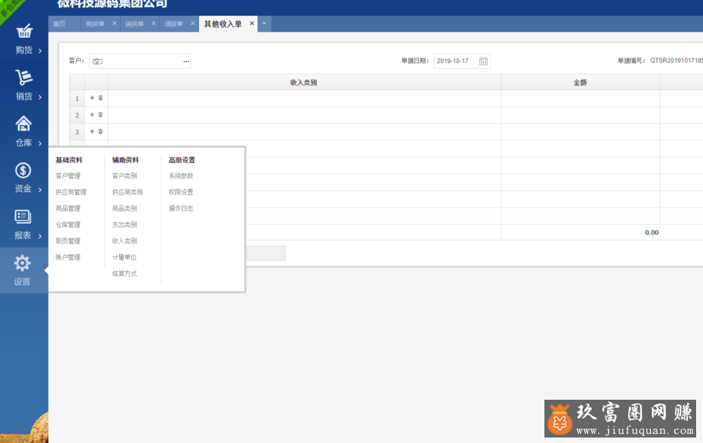
Task: Click the 单据日期 date input field
Action: click(x=454, y=61)
